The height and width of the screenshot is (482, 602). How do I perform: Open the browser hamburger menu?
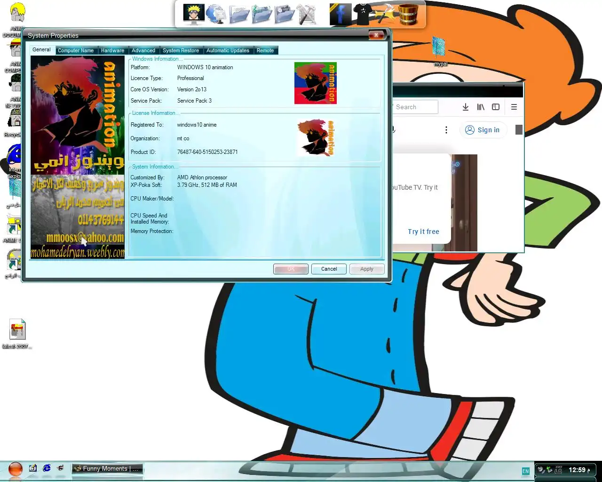point(514,107)
